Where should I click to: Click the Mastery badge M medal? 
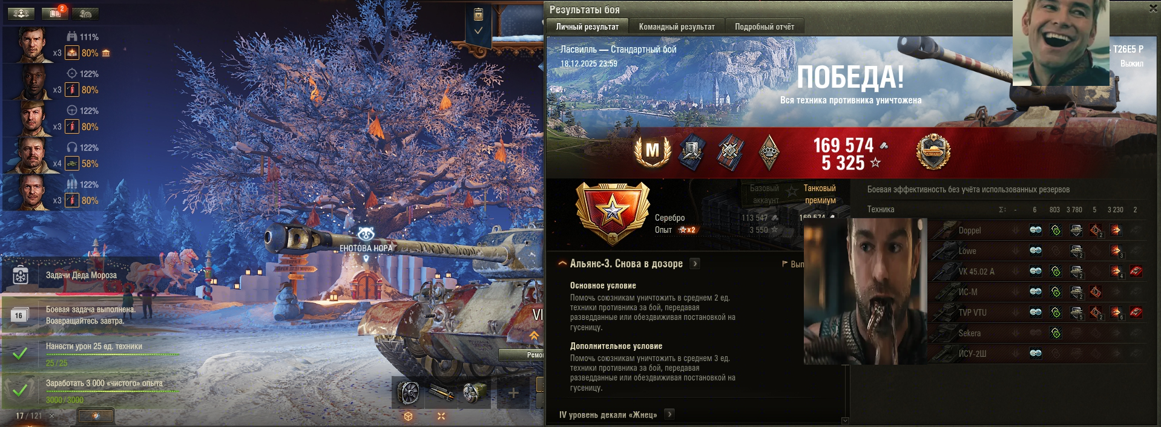pos(652,151)
